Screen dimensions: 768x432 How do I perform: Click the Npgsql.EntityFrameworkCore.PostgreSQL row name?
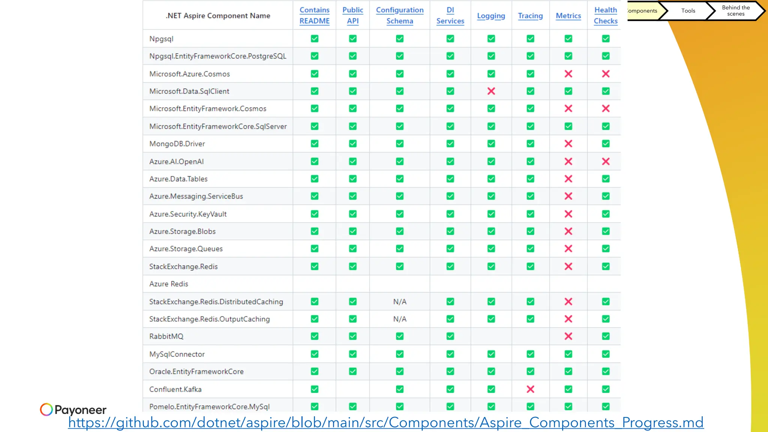(x=217, y=56)
